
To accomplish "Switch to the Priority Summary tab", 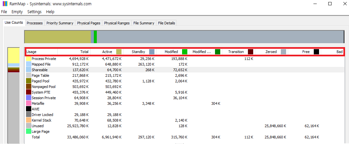I will point(60,23).
